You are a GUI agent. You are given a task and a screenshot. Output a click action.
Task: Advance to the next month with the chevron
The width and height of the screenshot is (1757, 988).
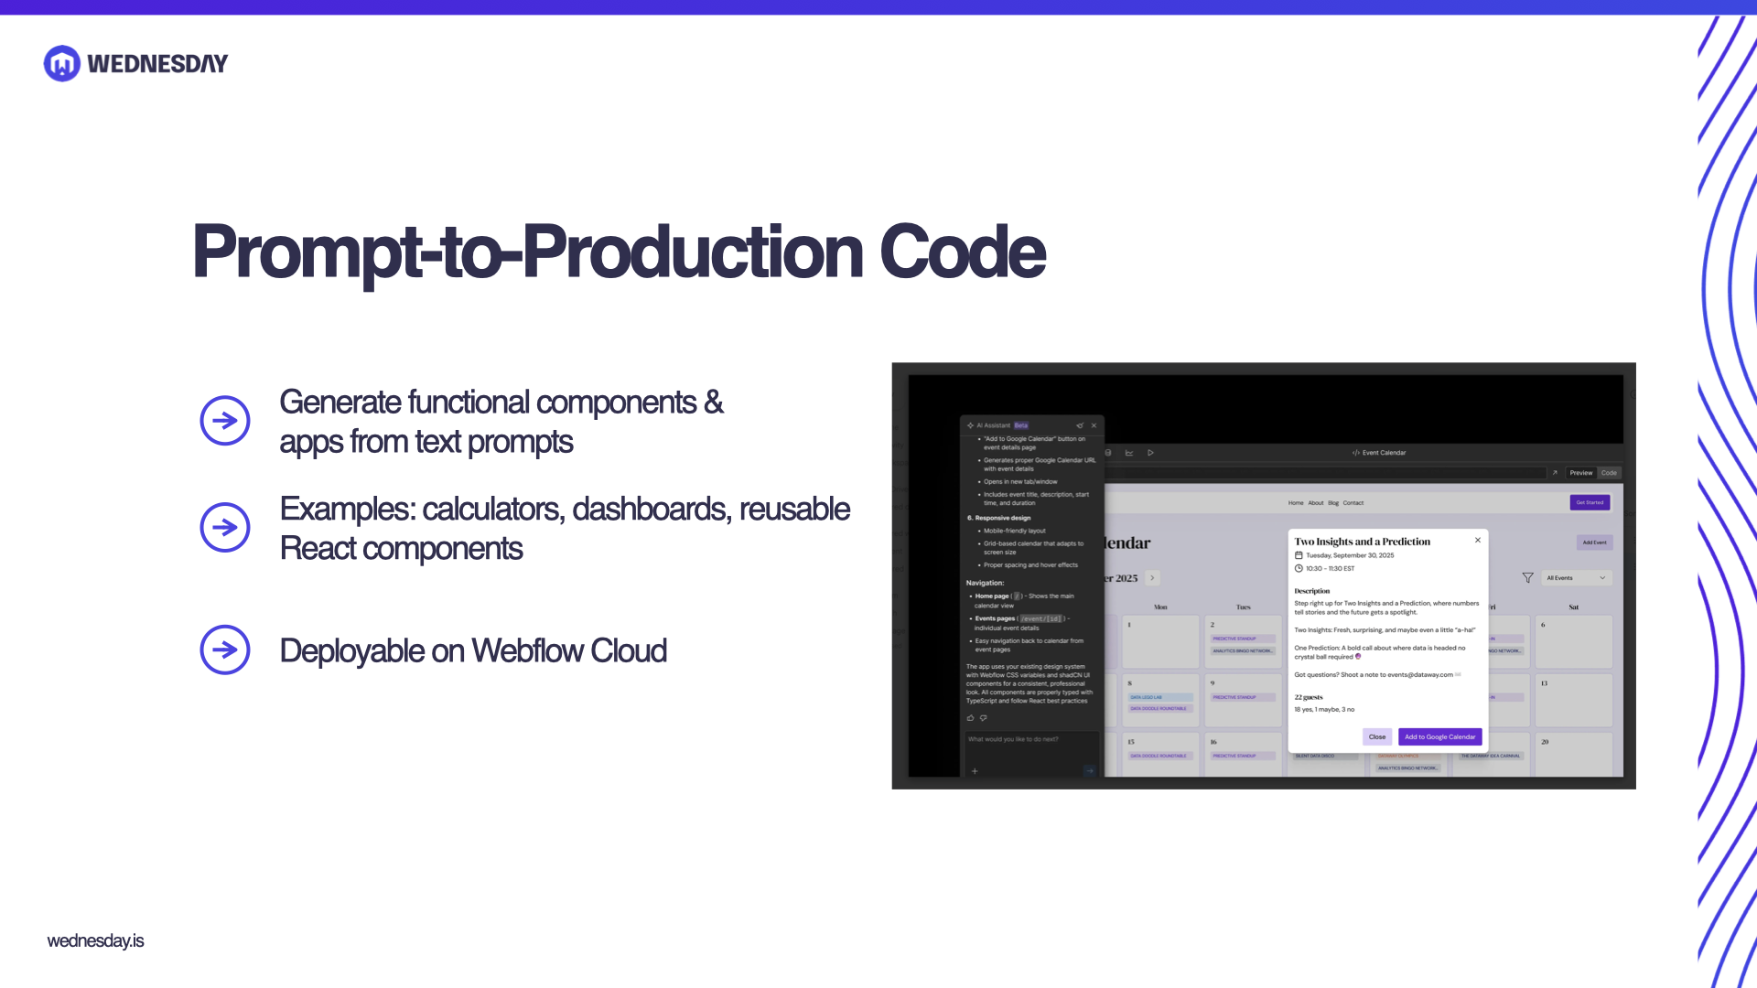(1151, 577)
